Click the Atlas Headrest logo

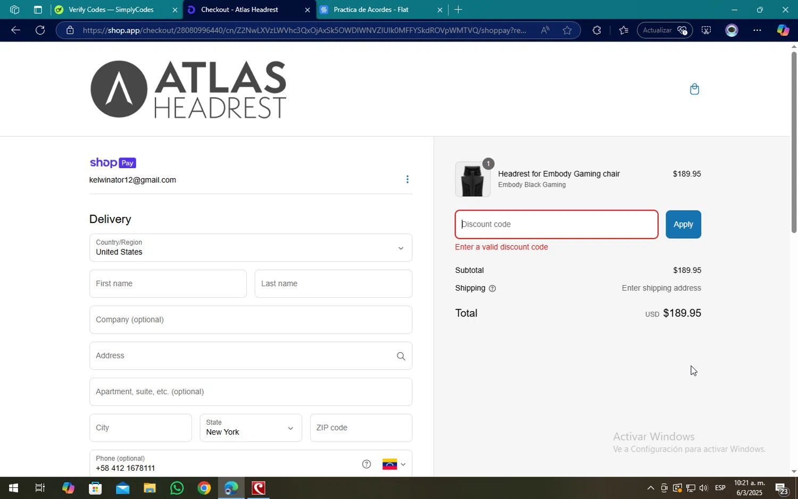(188, 89)
